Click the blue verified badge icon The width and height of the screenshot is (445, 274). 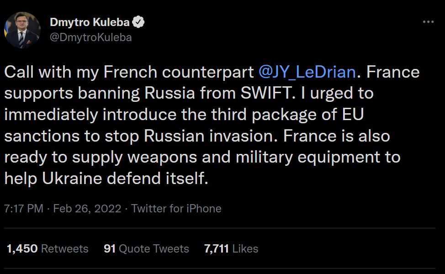[139, 22]
